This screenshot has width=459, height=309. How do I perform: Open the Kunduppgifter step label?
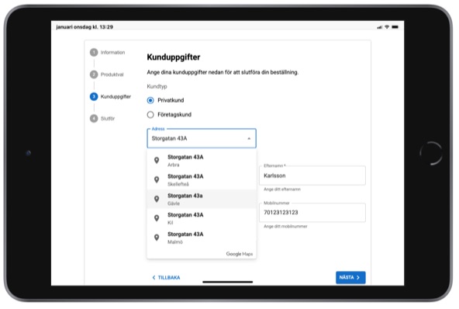(116, 96)
